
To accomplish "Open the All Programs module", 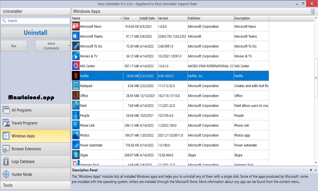I will [x=36, y=110].
